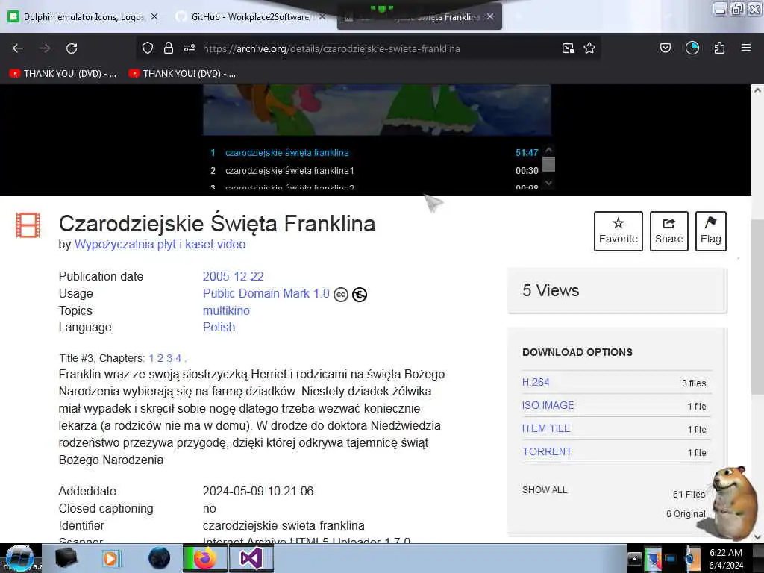
Task: Open the Pocket save icon
Action: (666, 48)
